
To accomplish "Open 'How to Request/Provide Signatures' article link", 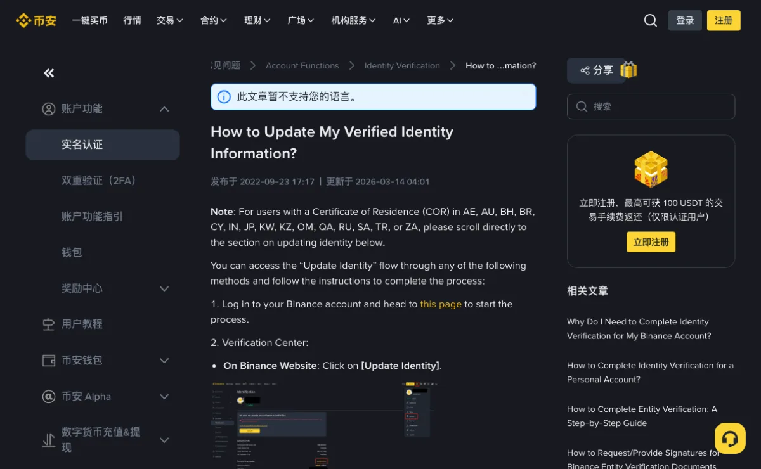I will point(643,459).
